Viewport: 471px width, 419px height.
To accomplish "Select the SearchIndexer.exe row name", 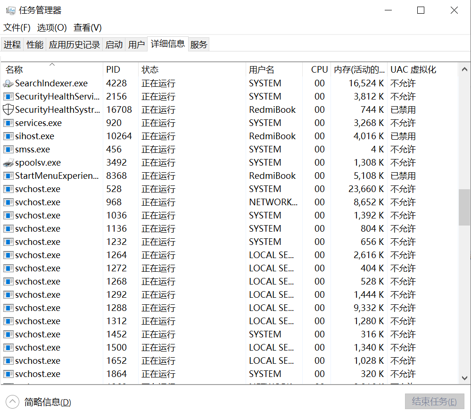I will [x=51, y=83].
